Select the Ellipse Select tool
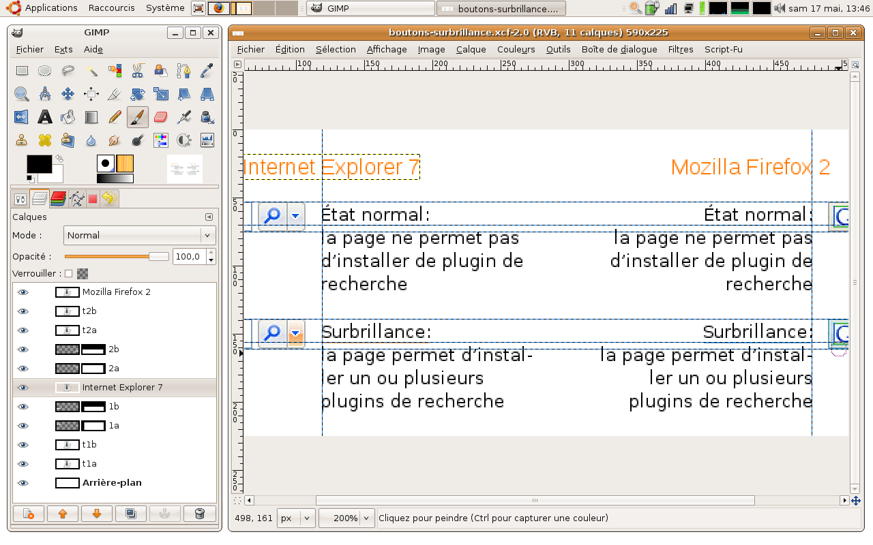The image size is (873, 545). click(45, 70)
